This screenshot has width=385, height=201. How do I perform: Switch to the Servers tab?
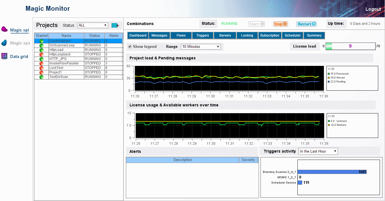click(x=225, y=35)
